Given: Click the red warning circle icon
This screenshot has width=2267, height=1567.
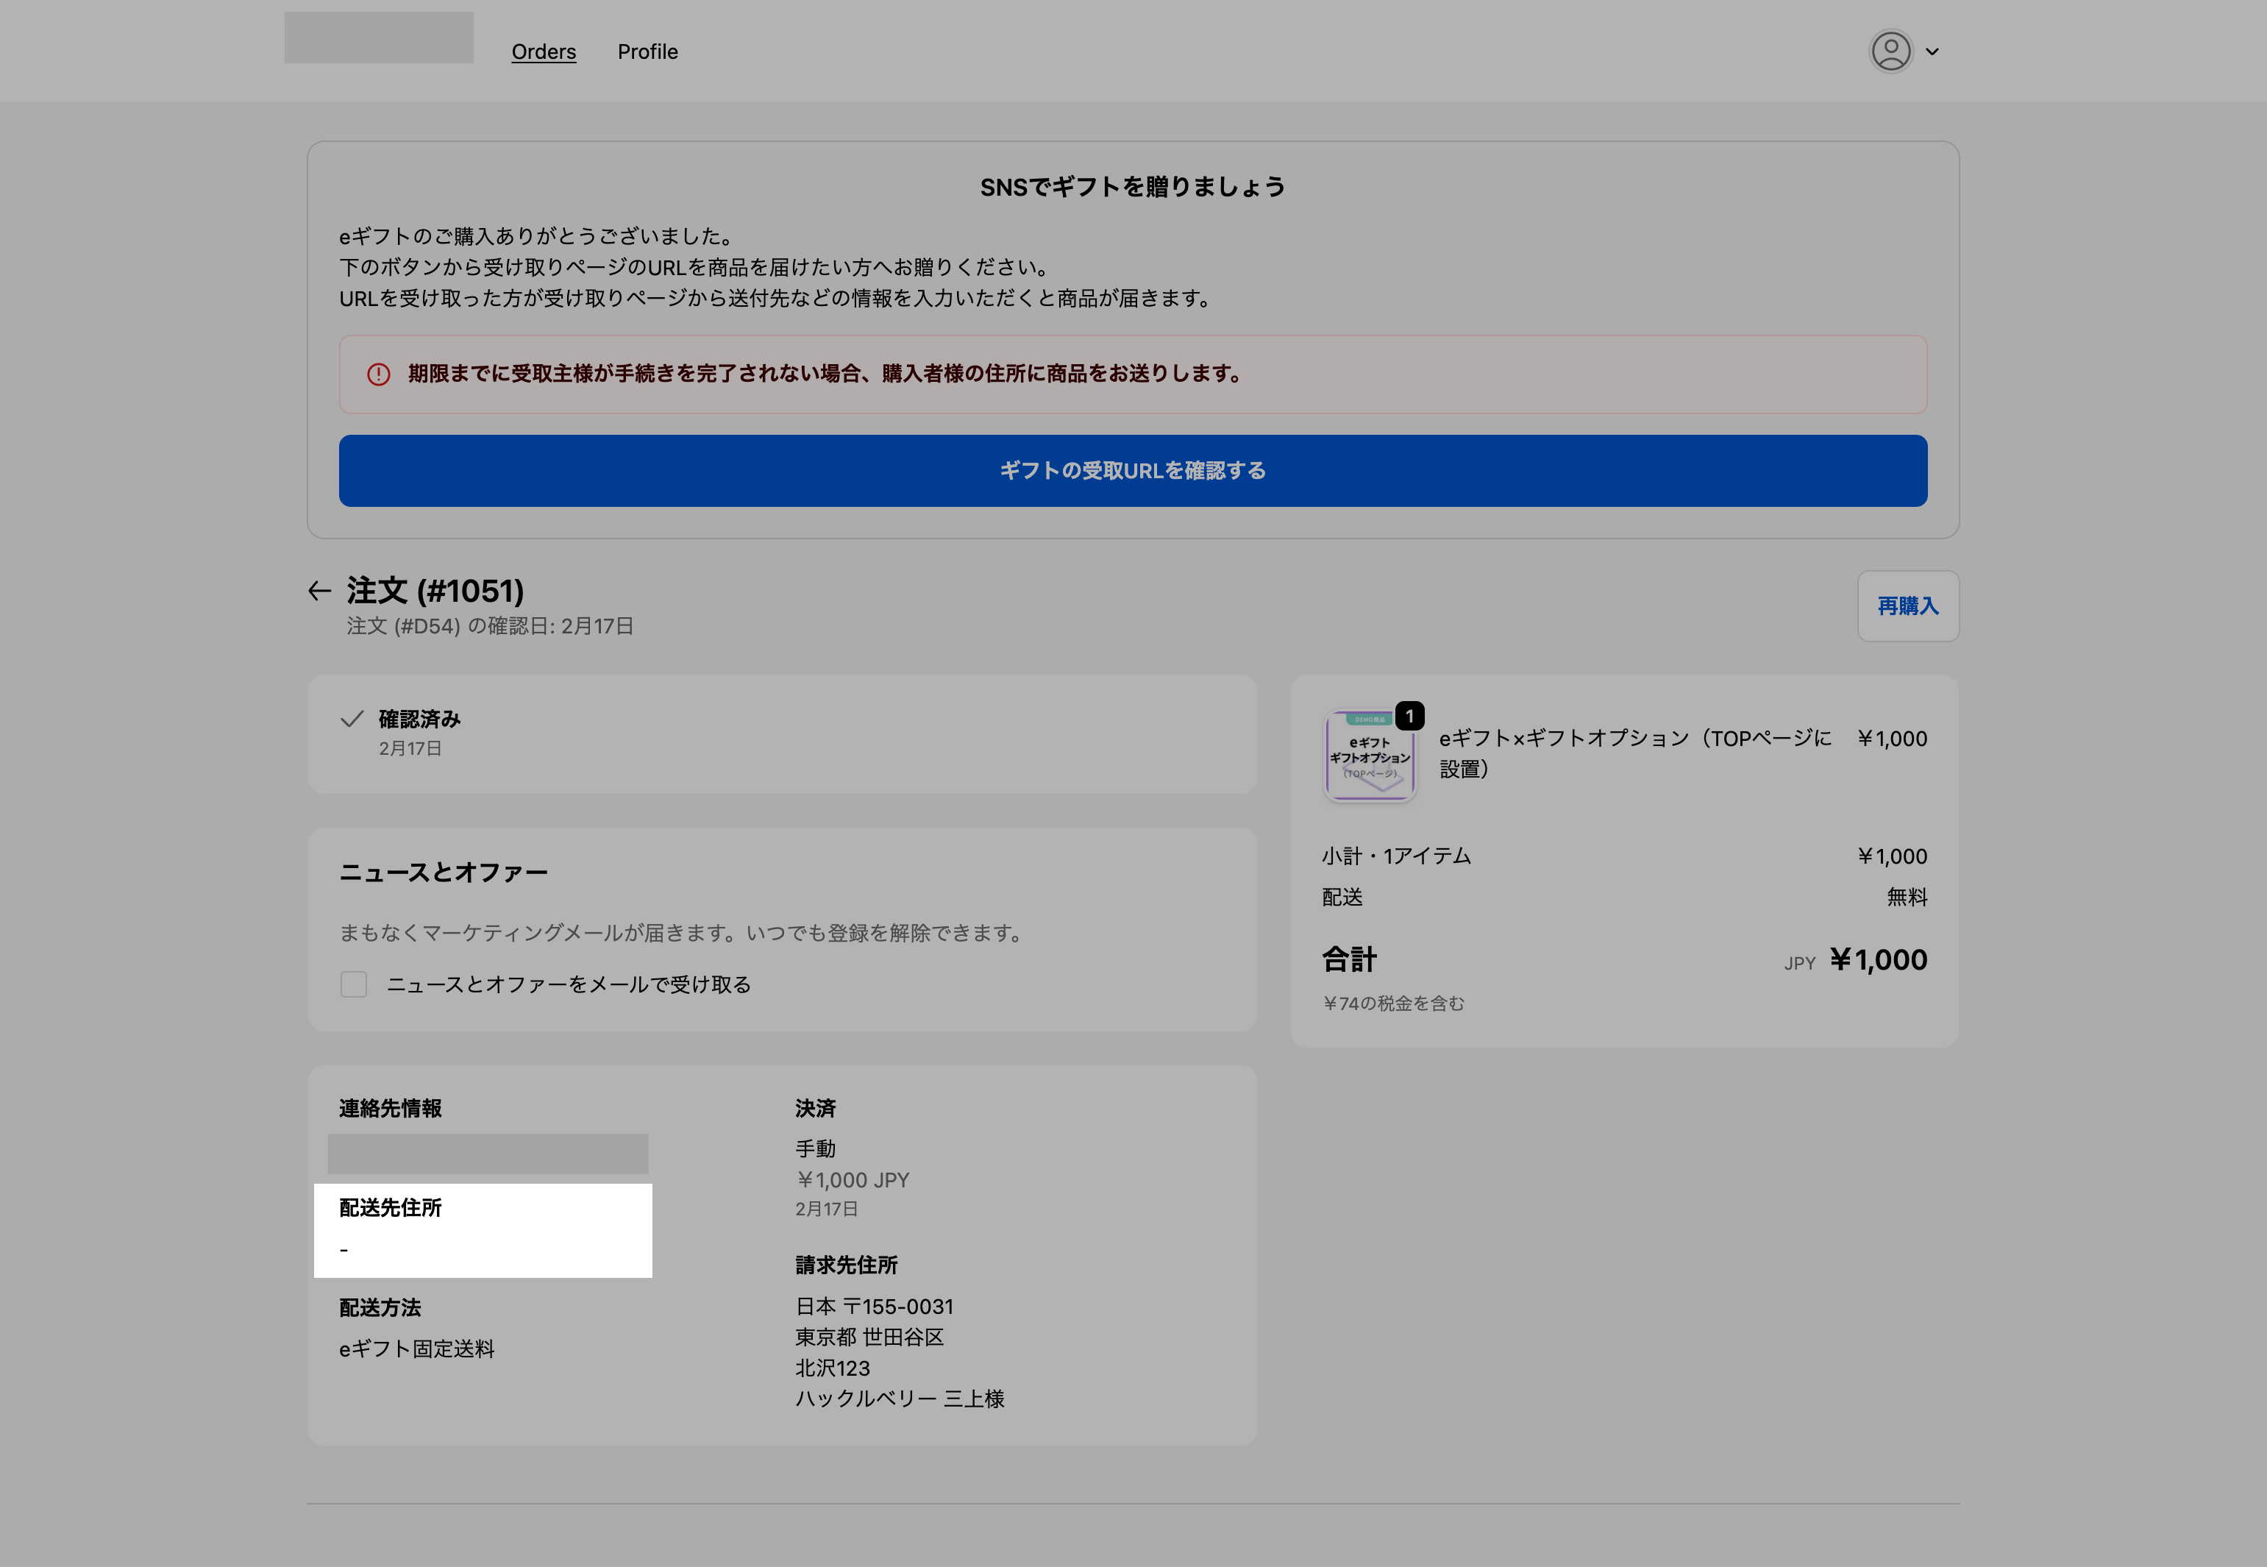Looking at the screenshot, I should 379,374.
